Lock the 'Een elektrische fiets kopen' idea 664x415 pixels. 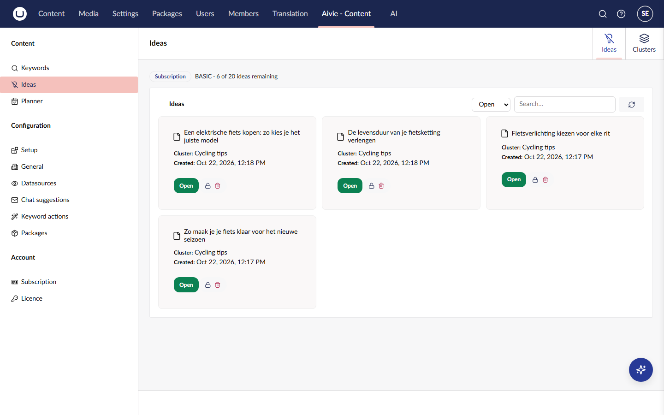208,186
